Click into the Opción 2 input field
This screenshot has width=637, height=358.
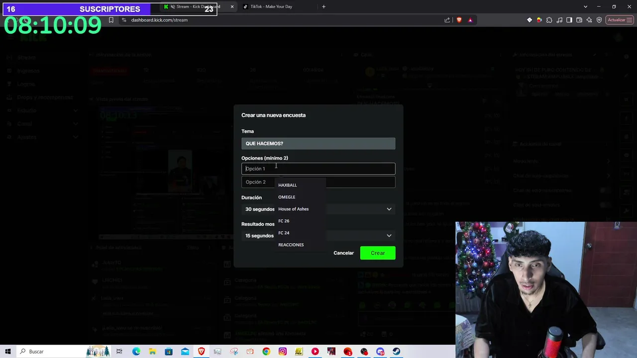[x=318, y=182]
